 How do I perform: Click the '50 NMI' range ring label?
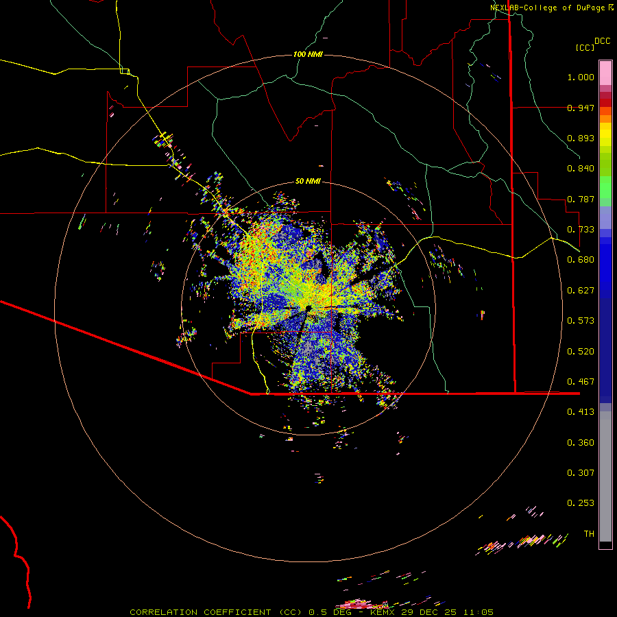click(x=308, y=182)
